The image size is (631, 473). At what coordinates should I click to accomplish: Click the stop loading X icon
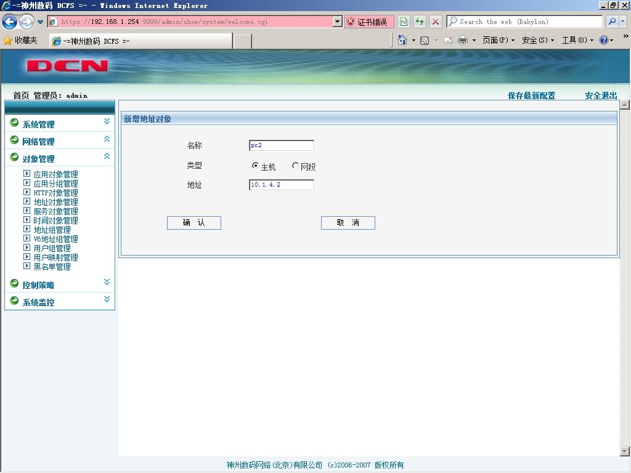pyautogui.click(x=436, y=22)
